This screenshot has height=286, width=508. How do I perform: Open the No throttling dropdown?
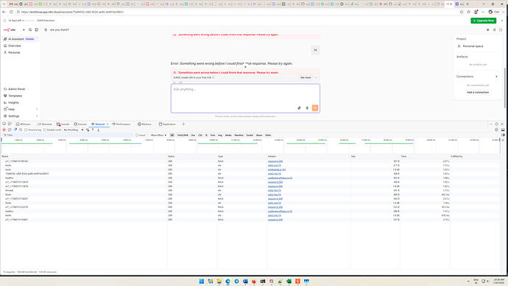[x=74, y=130]
